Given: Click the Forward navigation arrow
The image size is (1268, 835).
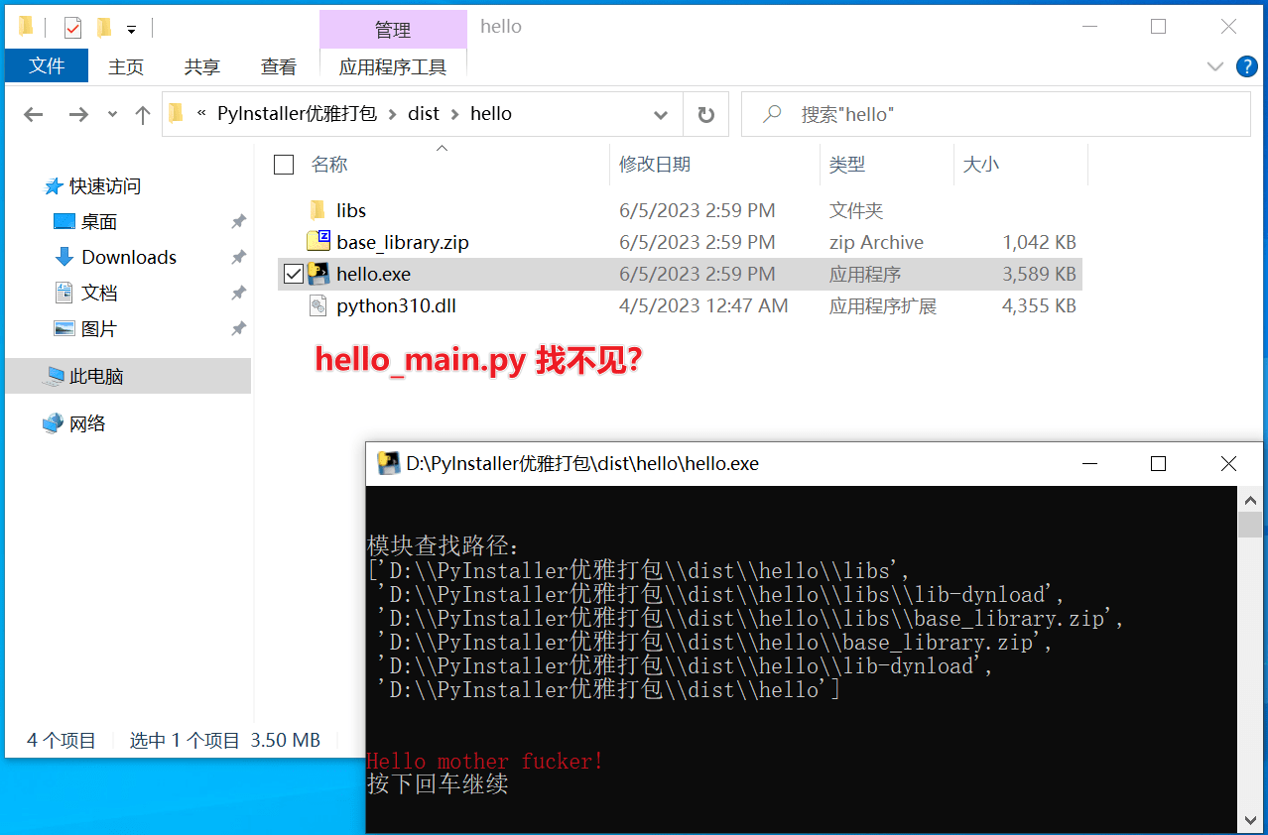Looking at the screenshot, I should [x=78, y=115].
